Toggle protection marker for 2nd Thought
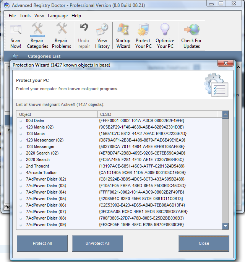 point(21,166)
